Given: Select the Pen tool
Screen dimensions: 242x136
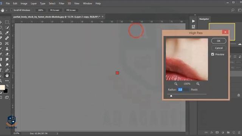Looking at the screenshot, I should 7,70.
